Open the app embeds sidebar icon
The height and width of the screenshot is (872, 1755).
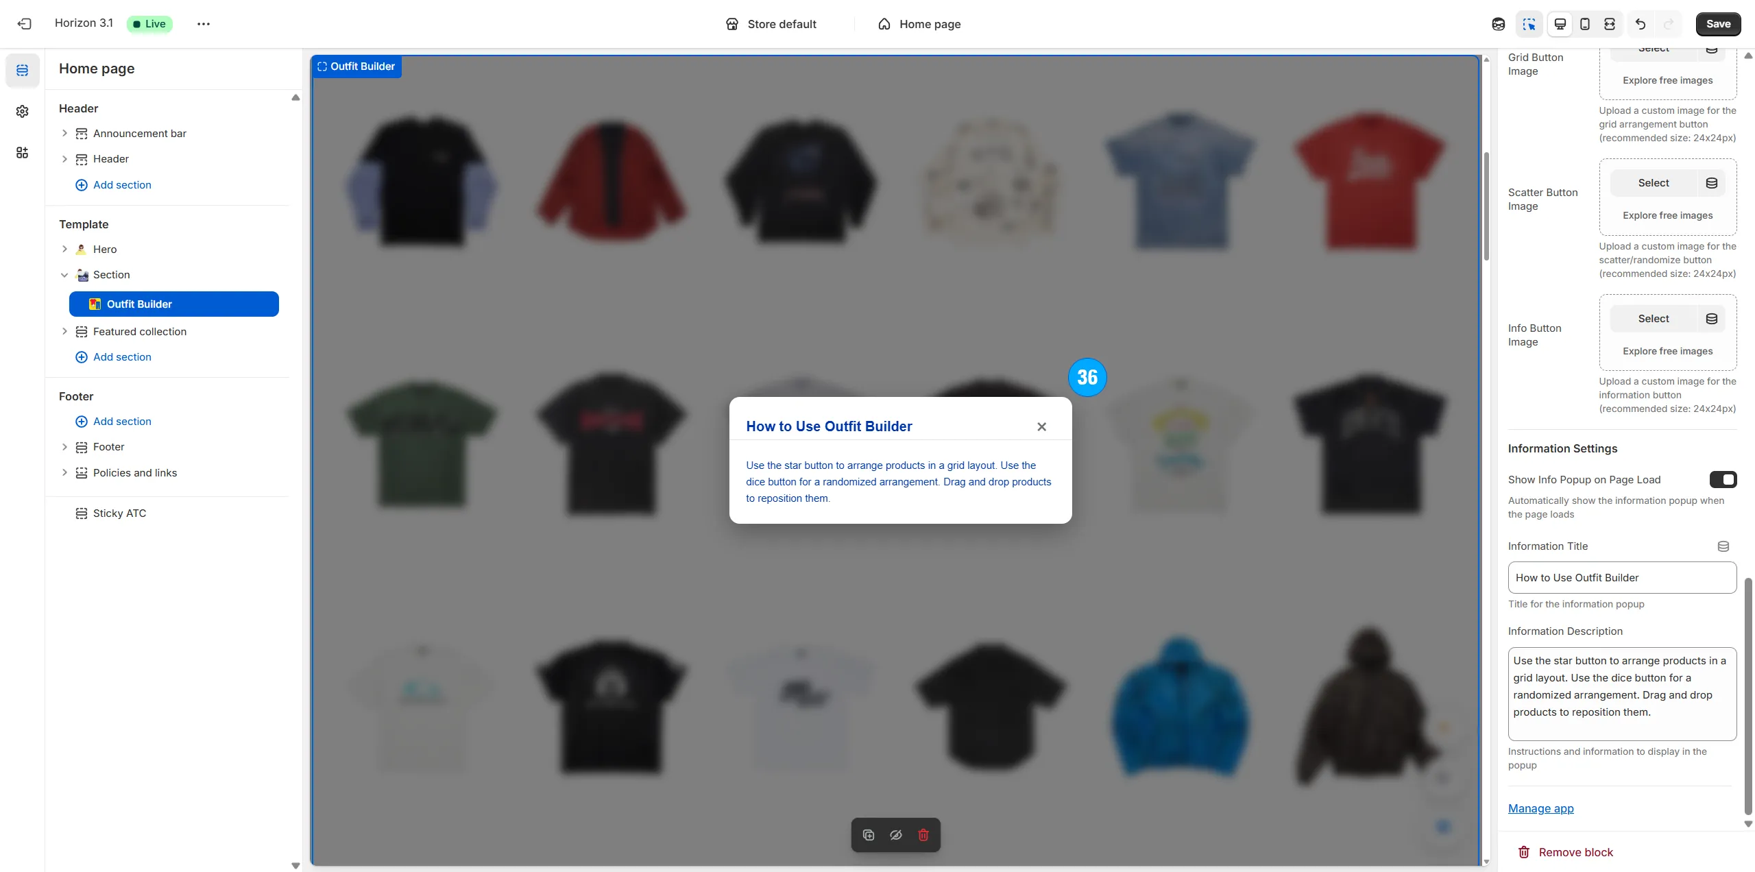(22, 152)
